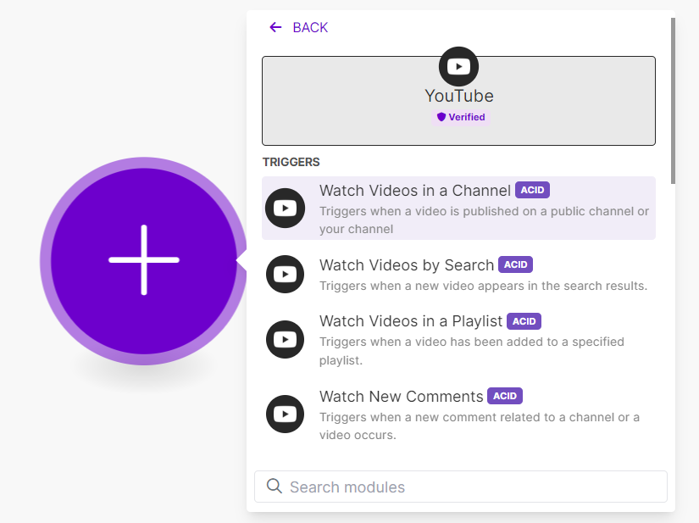Viewport: 699px width, 523px height.
Task: Click YouTube icon beside Watch New Comments
Action: (286, 415)
